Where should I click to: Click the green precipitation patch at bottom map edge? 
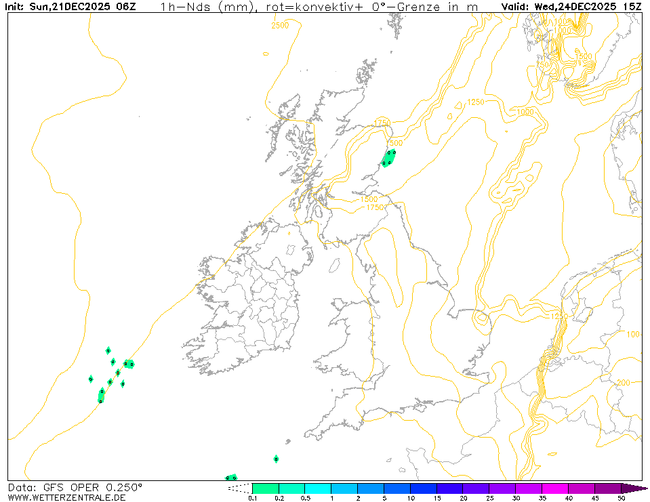[231, 478]
